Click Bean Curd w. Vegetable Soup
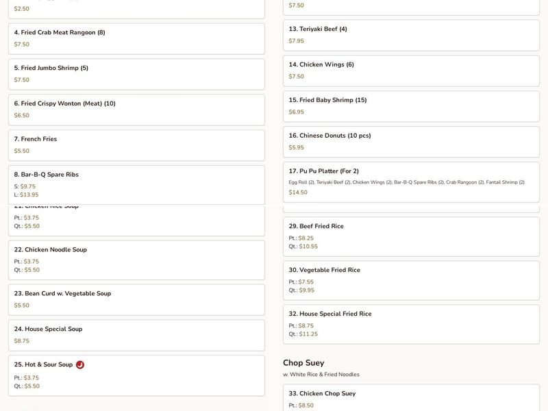548x411 pixels. [x=136, y=299]
